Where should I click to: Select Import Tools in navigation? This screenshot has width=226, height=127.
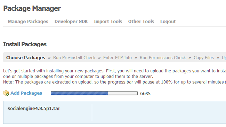(x=108, y=22)
